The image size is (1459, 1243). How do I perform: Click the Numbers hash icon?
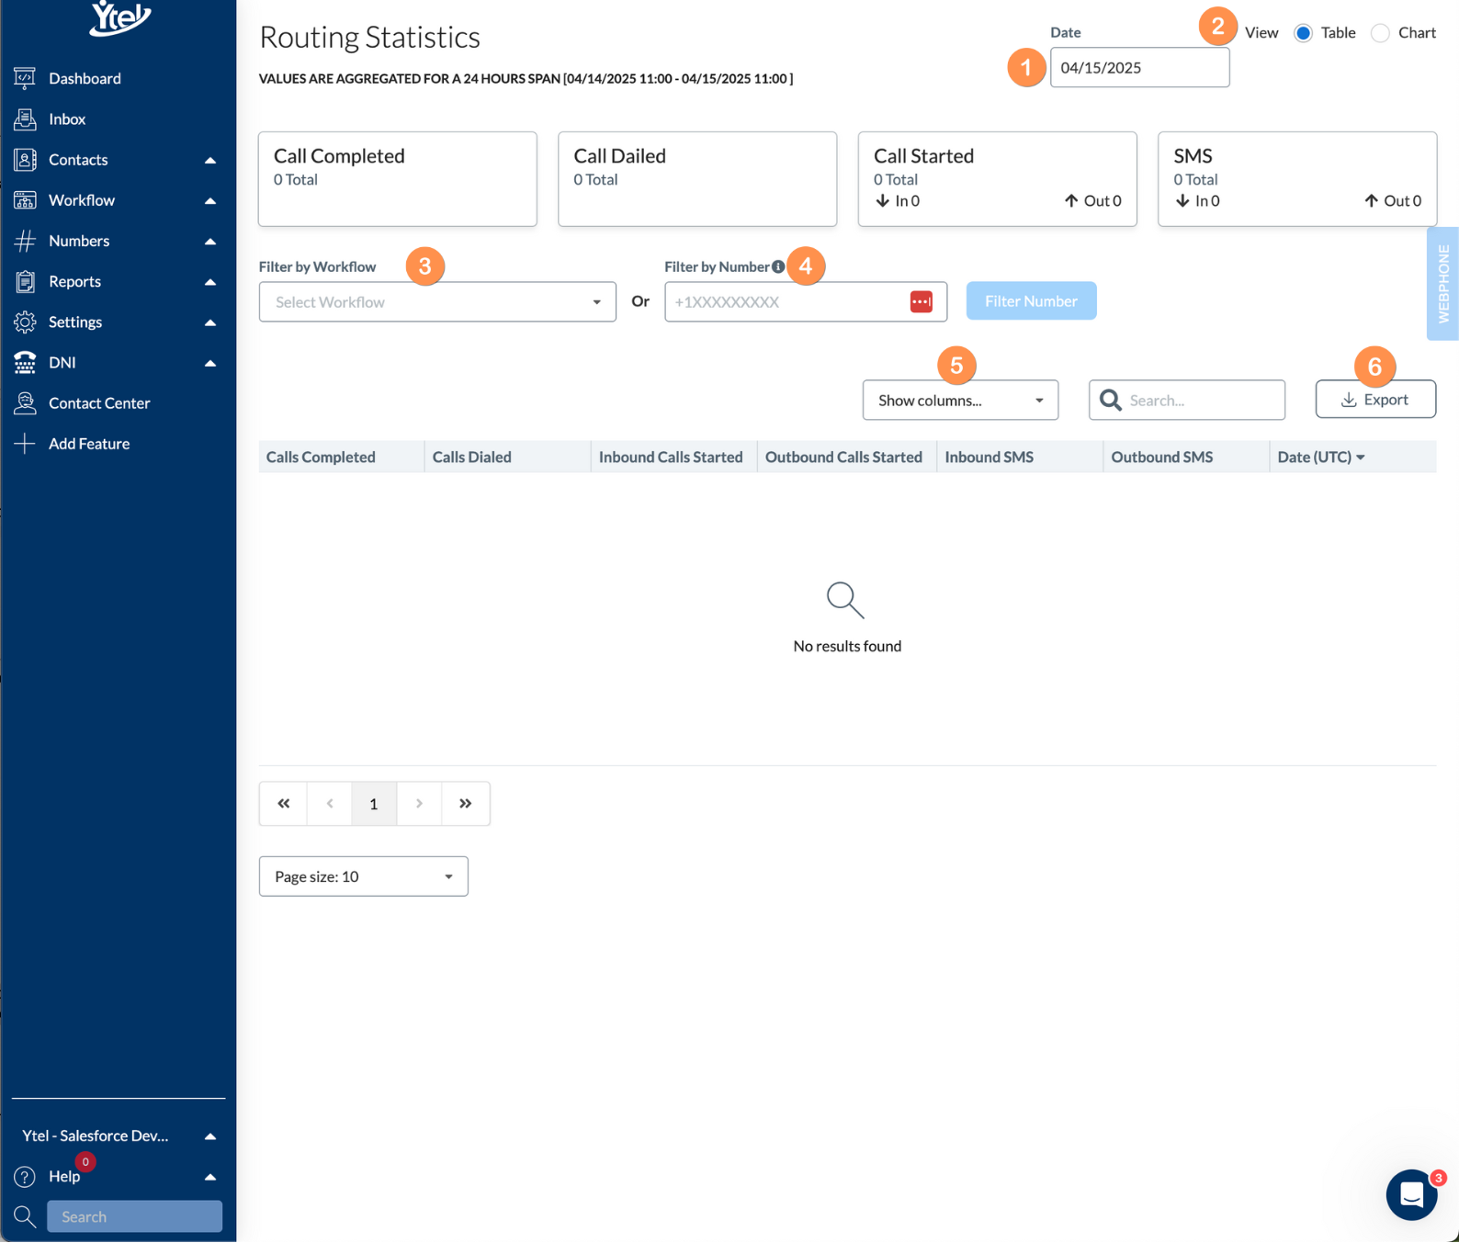coord(25,241)
